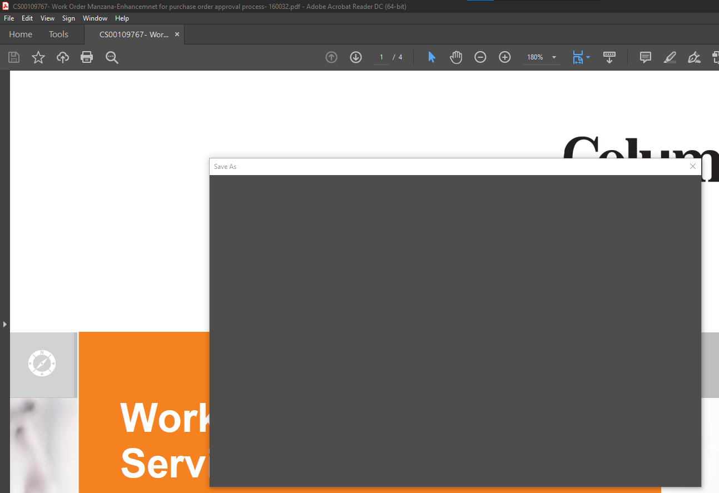Activate the Hand pan tool
The height and width of the screenshot is (493, 719).
point(456,57)
